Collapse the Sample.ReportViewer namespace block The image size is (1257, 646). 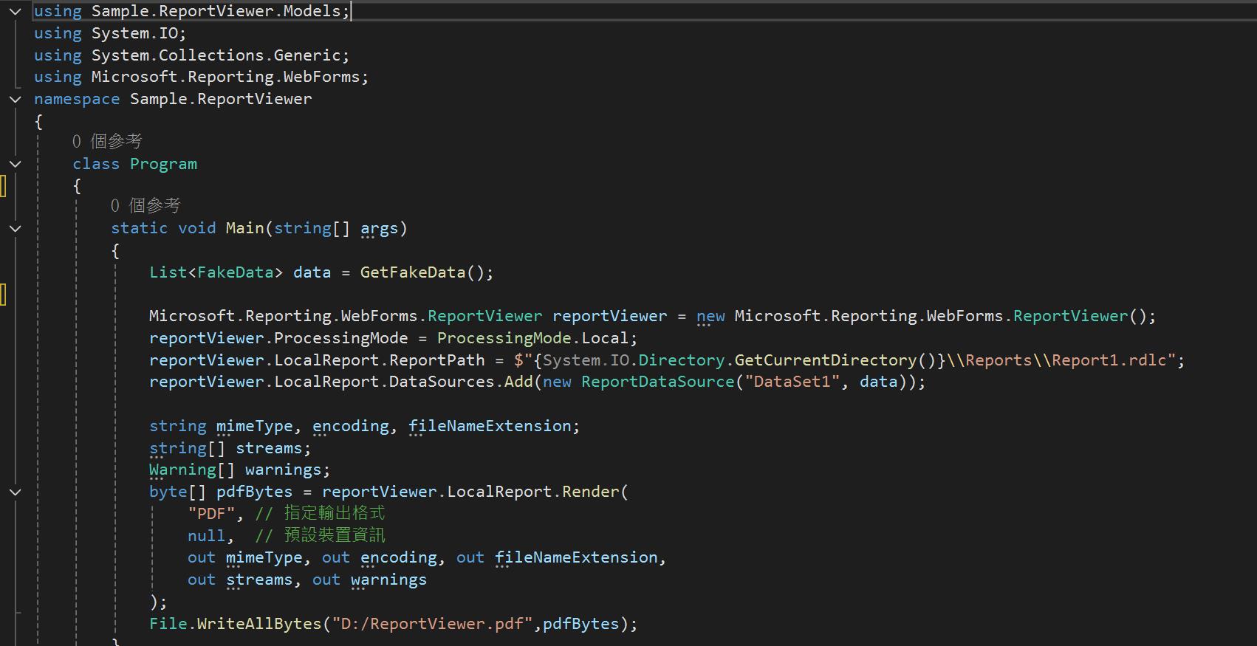pos(15,99)
